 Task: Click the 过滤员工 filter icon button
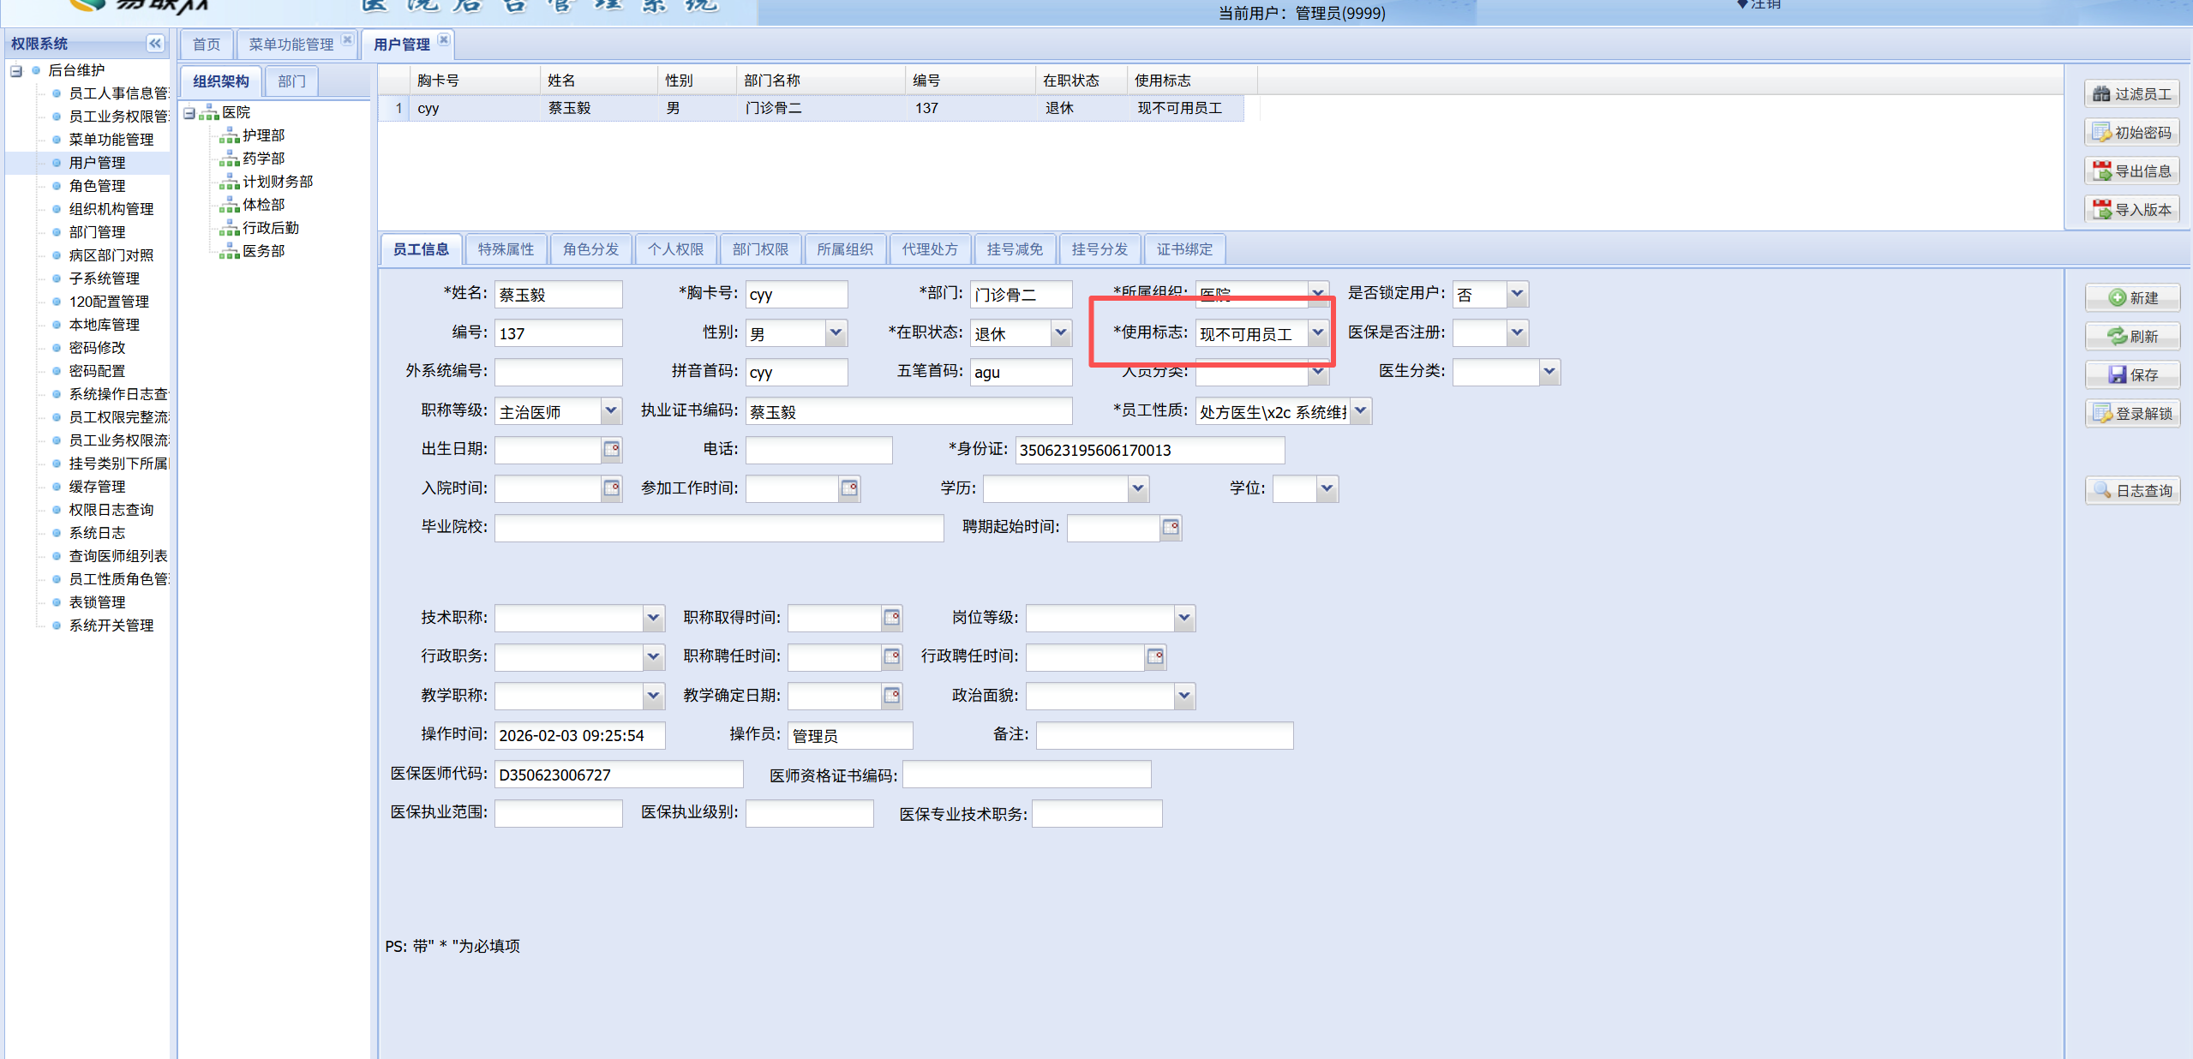tap(2100, 94)
